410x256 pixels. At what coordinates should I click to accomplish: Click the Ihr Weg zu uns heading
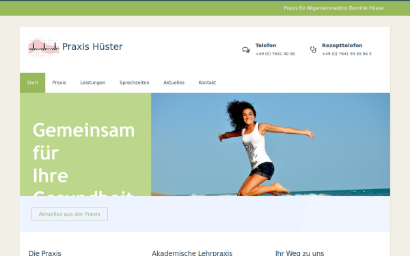point(299,253)
